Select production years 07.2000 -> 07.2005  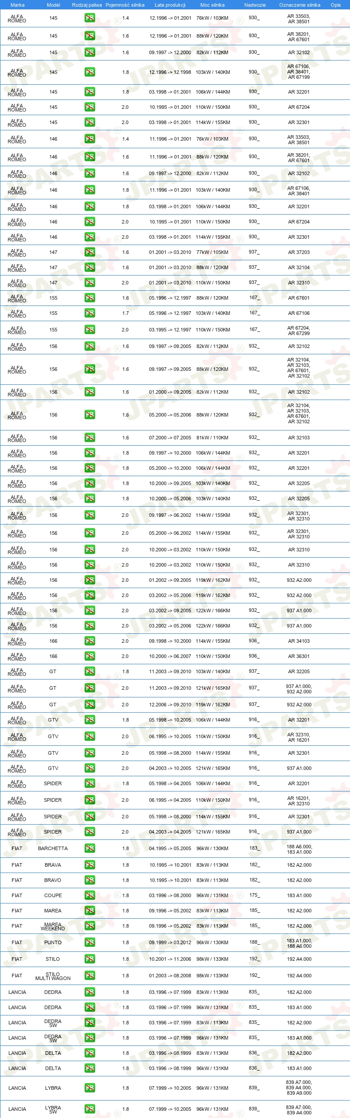click(170, 438)
